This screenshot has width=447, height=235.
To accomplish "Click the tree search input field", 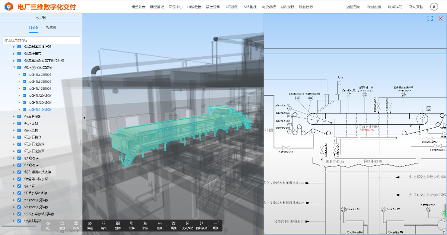I will pos(41,40).
